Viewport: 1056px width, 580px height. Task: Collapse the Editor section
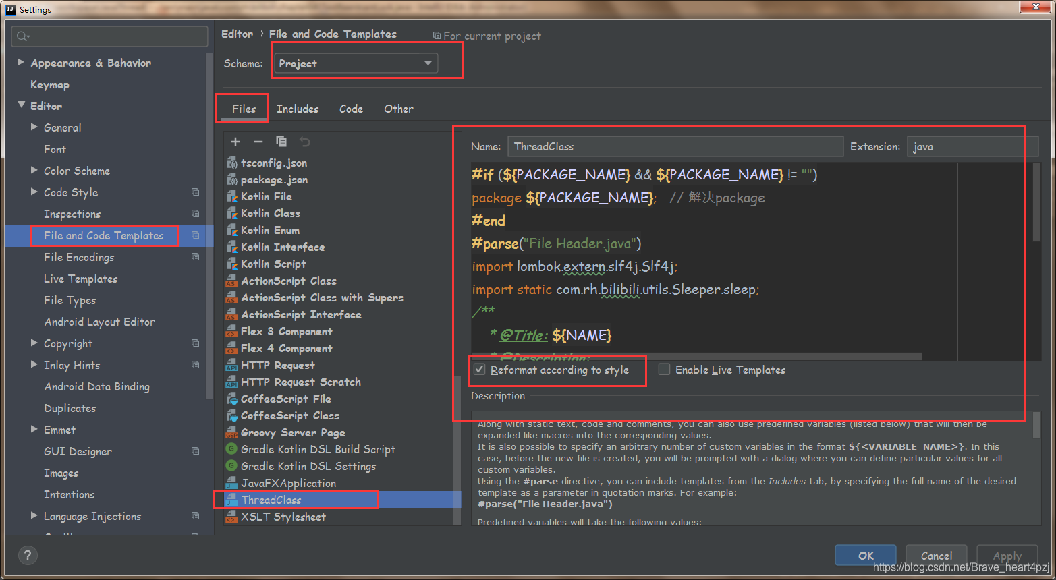coord(22,105)
